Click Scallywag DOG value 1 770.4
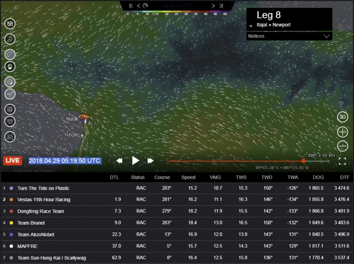Viewport: 354px width, 264px height. coord(316,258)
